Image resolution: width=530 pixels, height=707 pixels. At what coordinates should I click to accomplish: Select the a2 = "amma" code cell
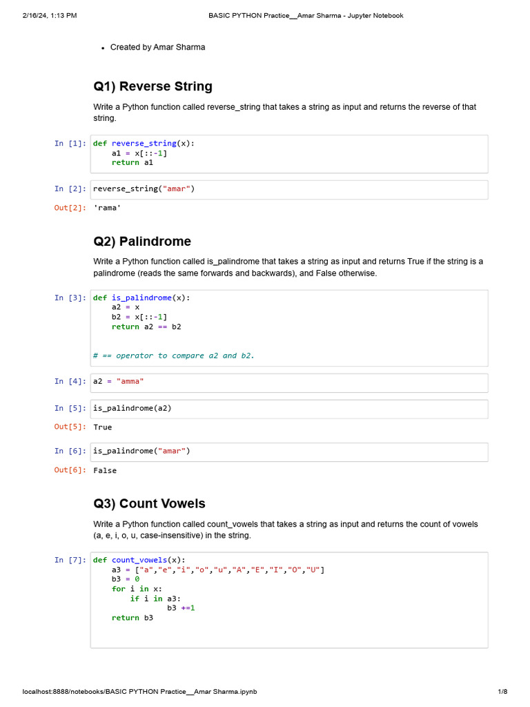click(x=288, y=382)
